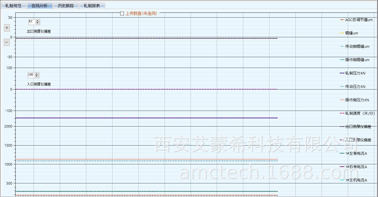The height and width of the screenshot is (197, 378).
Task: Decrease the 出口测厚仪偏差 value with down arrow
Action: tap(38, 23)
